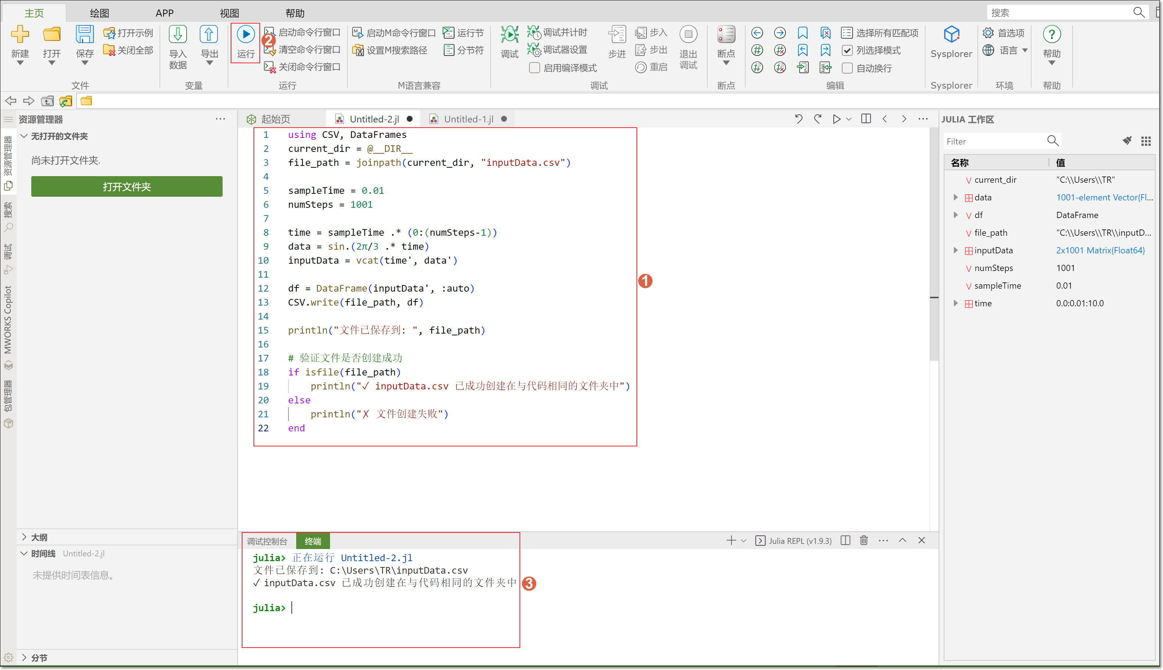Viewport: 1163px width, 670px height.
Task: Click the split editor icon in tab bar
Action: [x=866, y=119]
